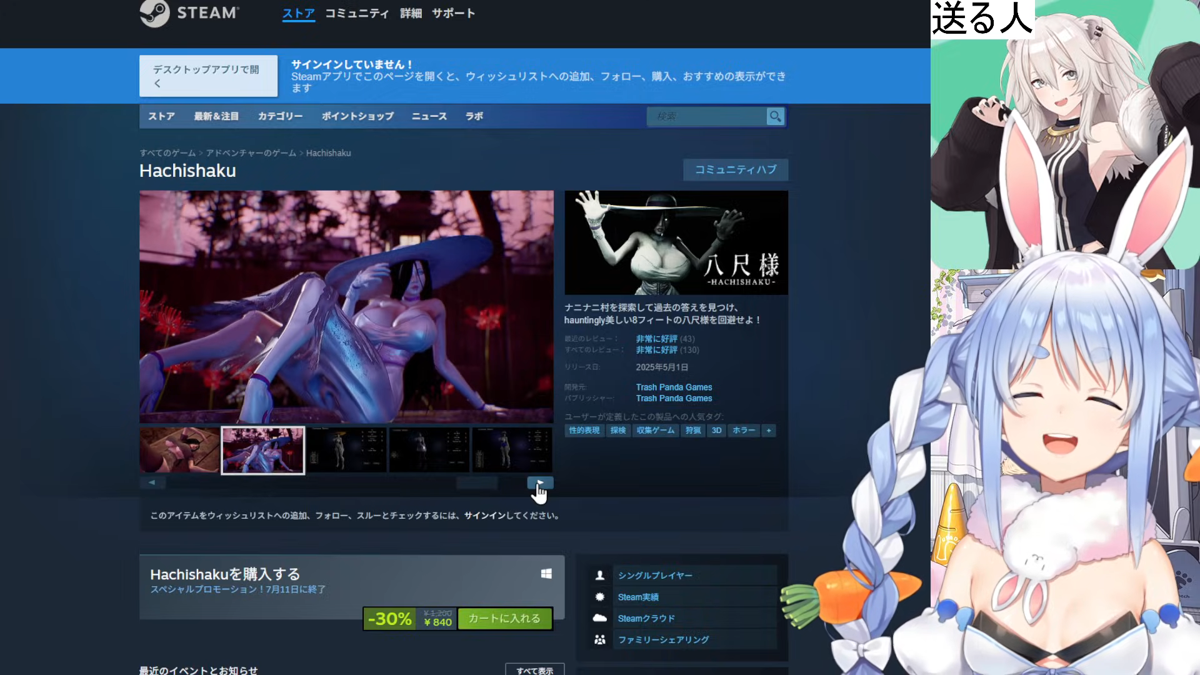1200x675 pixels.
Task: Click アドベンチャーのゲーム breadcrumb link
Action: tap(251, 153)
